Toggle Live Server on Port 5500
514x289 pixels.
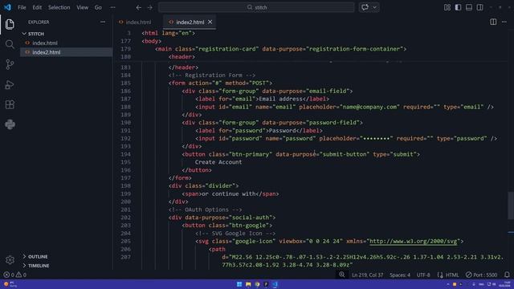[x=482, y=275]
